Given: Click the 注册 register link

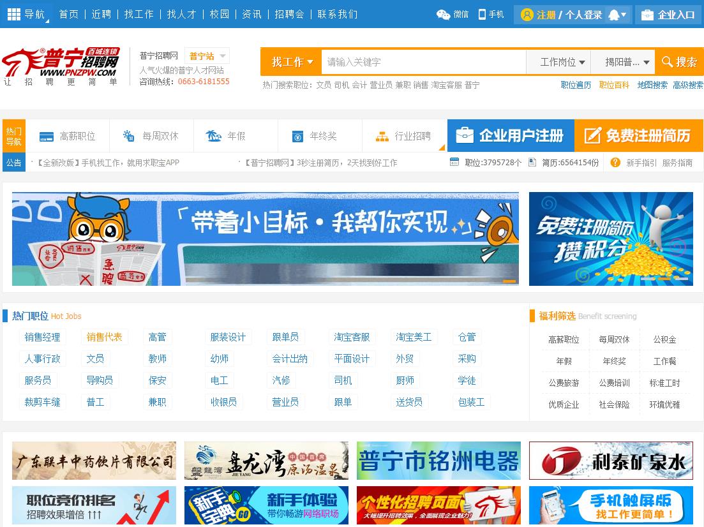Looking at the screenshot, I should 546,15.
